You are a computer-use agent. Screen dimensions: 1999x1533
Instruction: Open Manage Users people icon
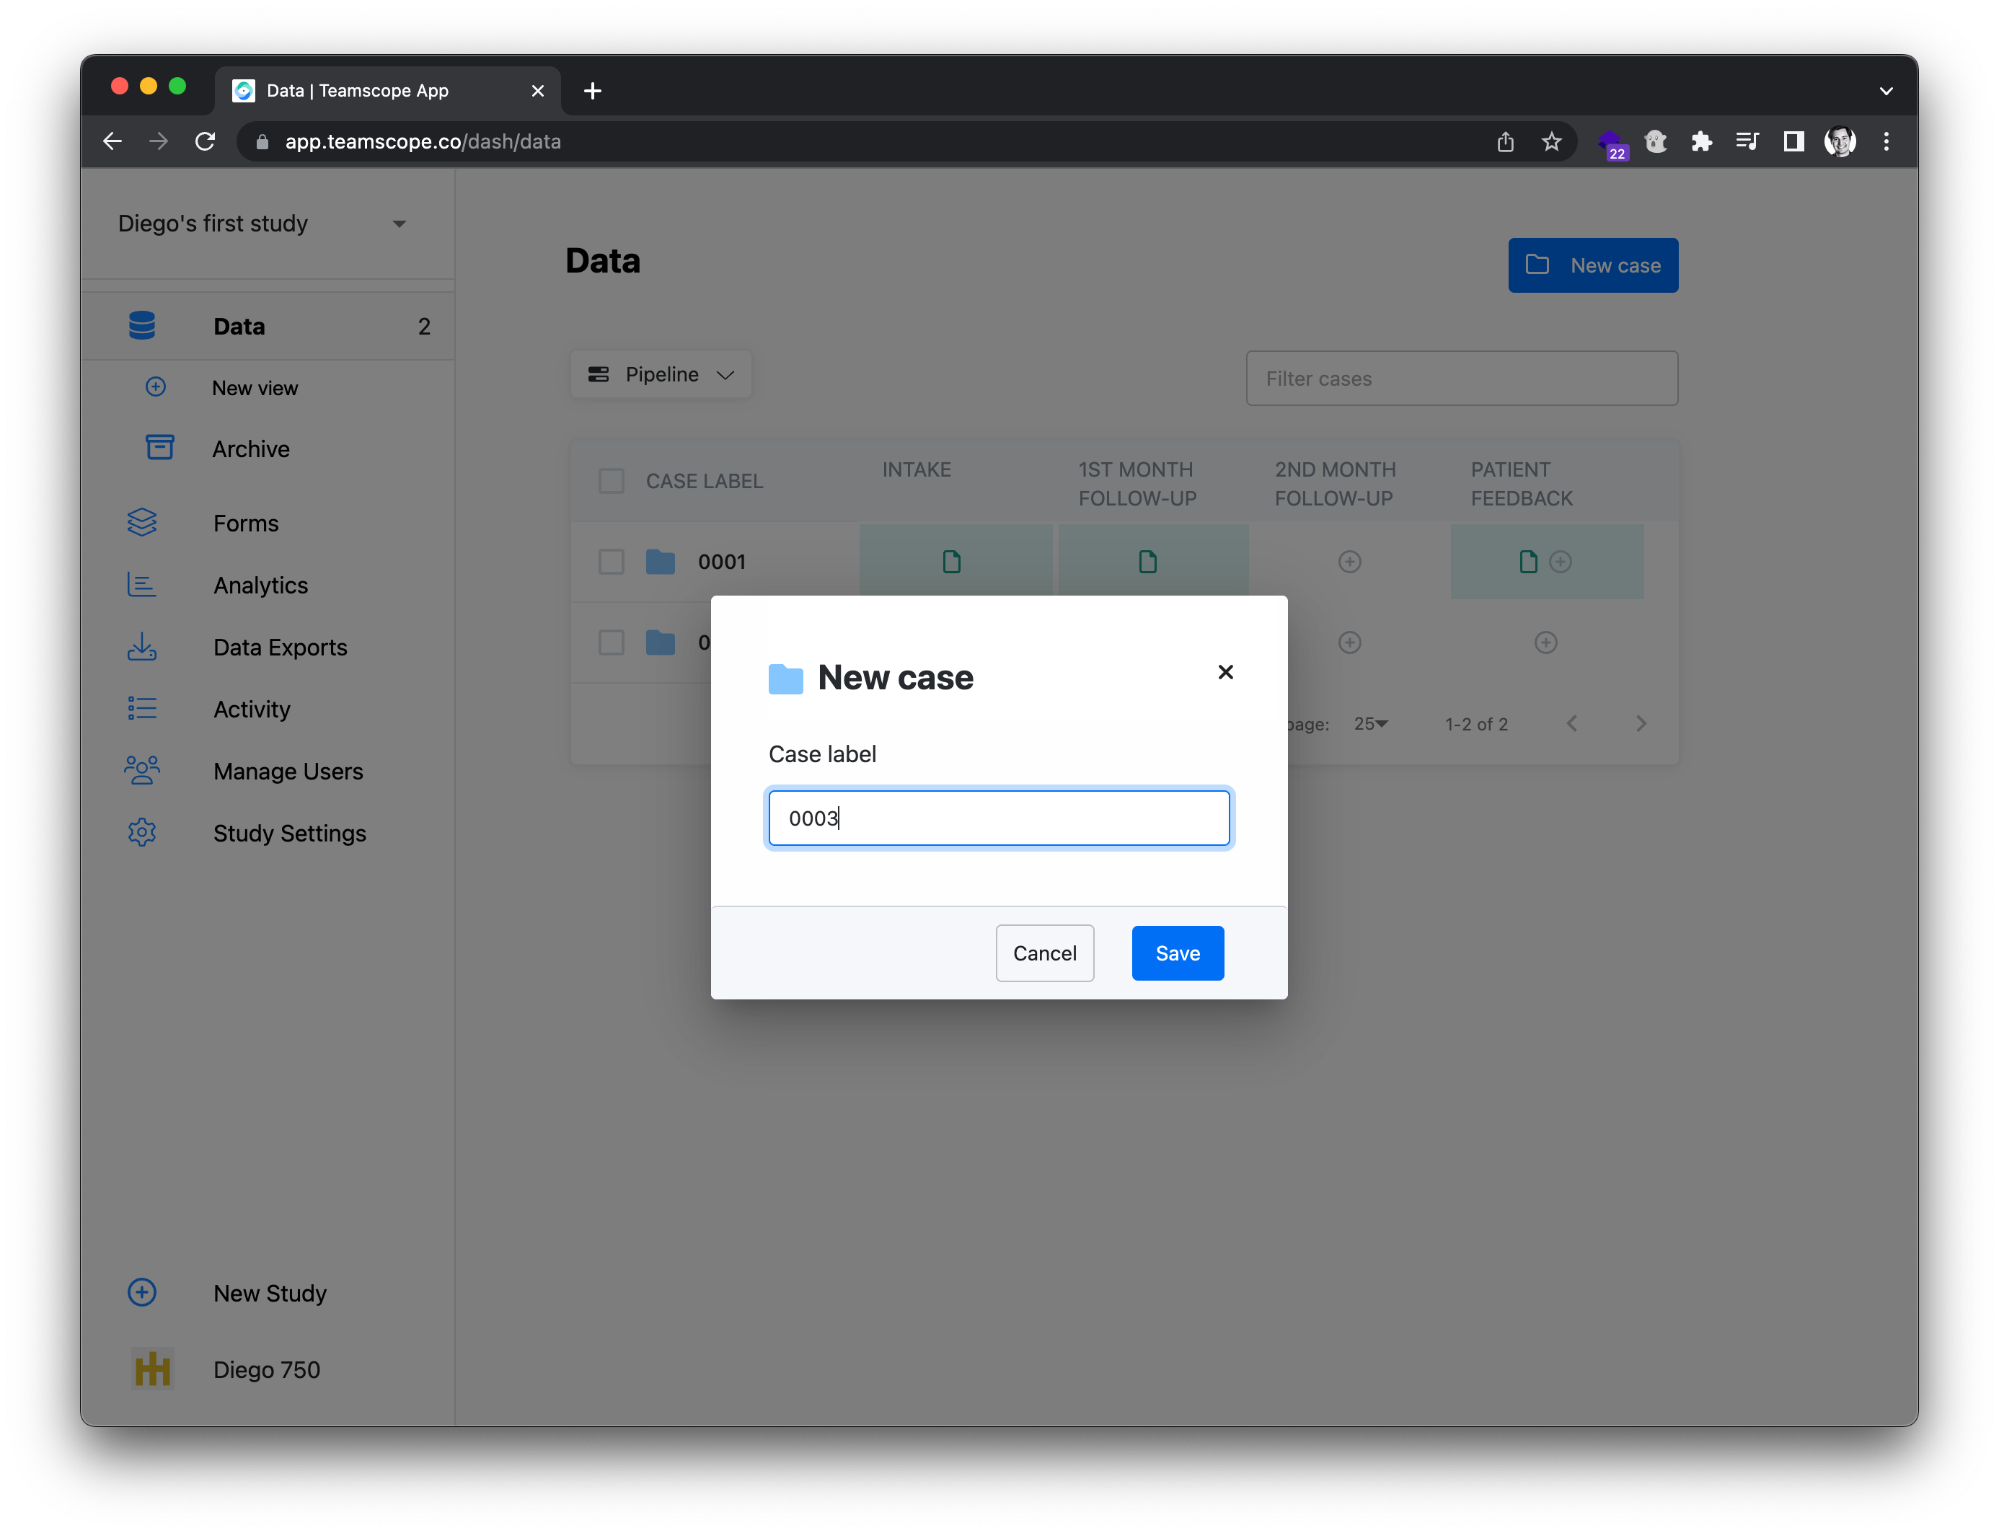[141, 771]
